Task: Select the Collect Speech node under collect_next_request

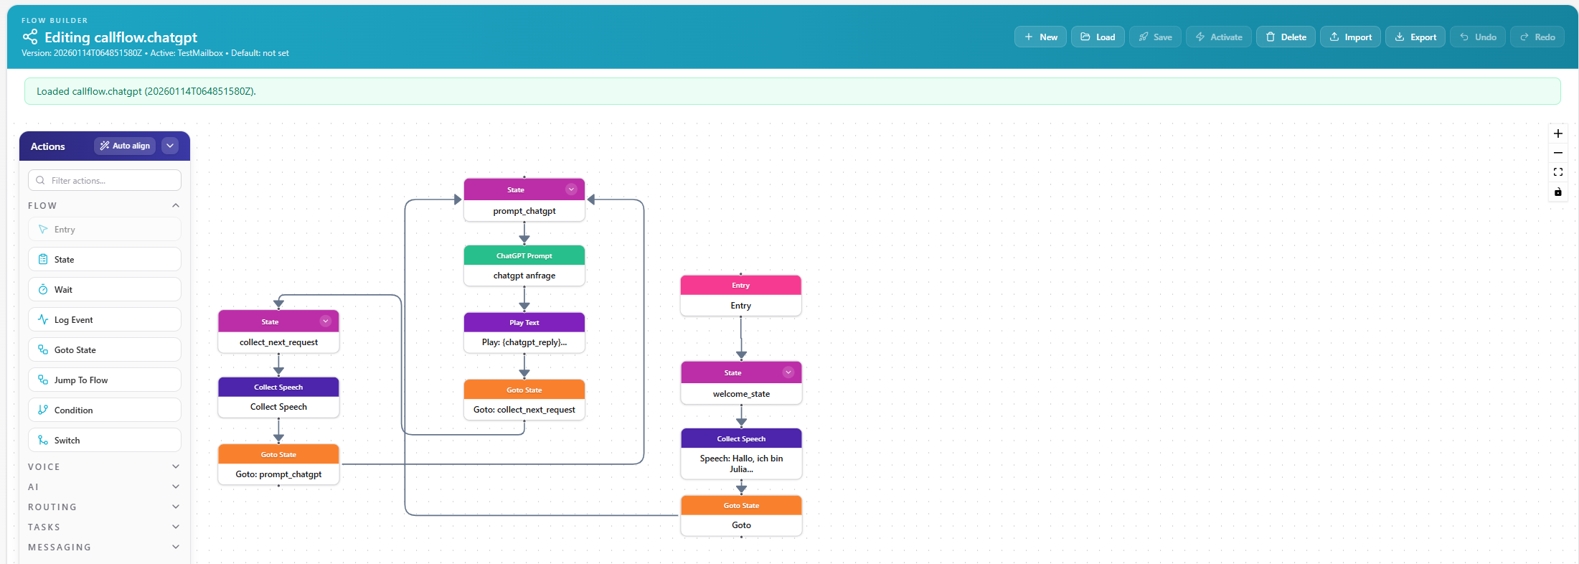Action: coord(278,397)
